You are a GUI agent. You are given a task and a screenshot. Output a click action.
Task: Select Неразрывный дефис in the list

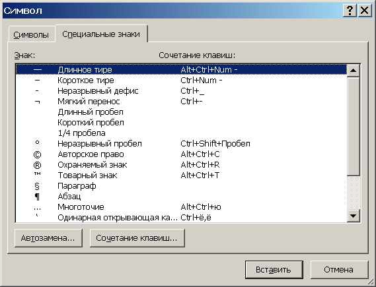(x=181, y=91)
